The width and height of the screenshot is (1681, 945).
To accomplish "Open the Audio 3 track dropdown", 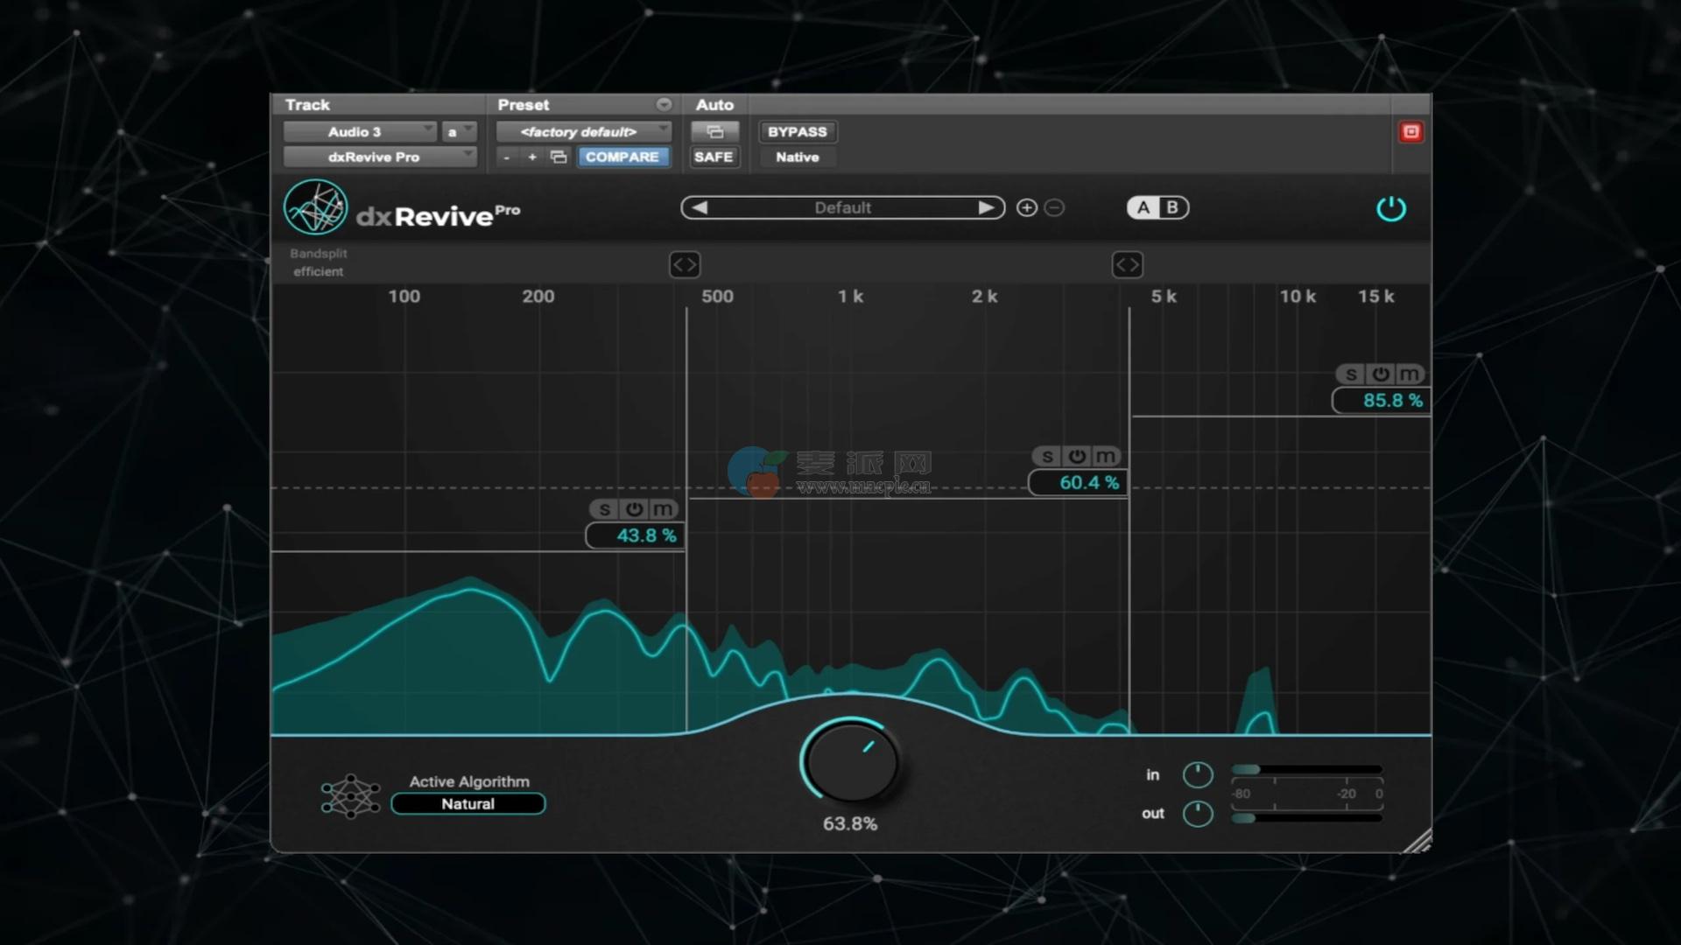I will pos(359,132).
